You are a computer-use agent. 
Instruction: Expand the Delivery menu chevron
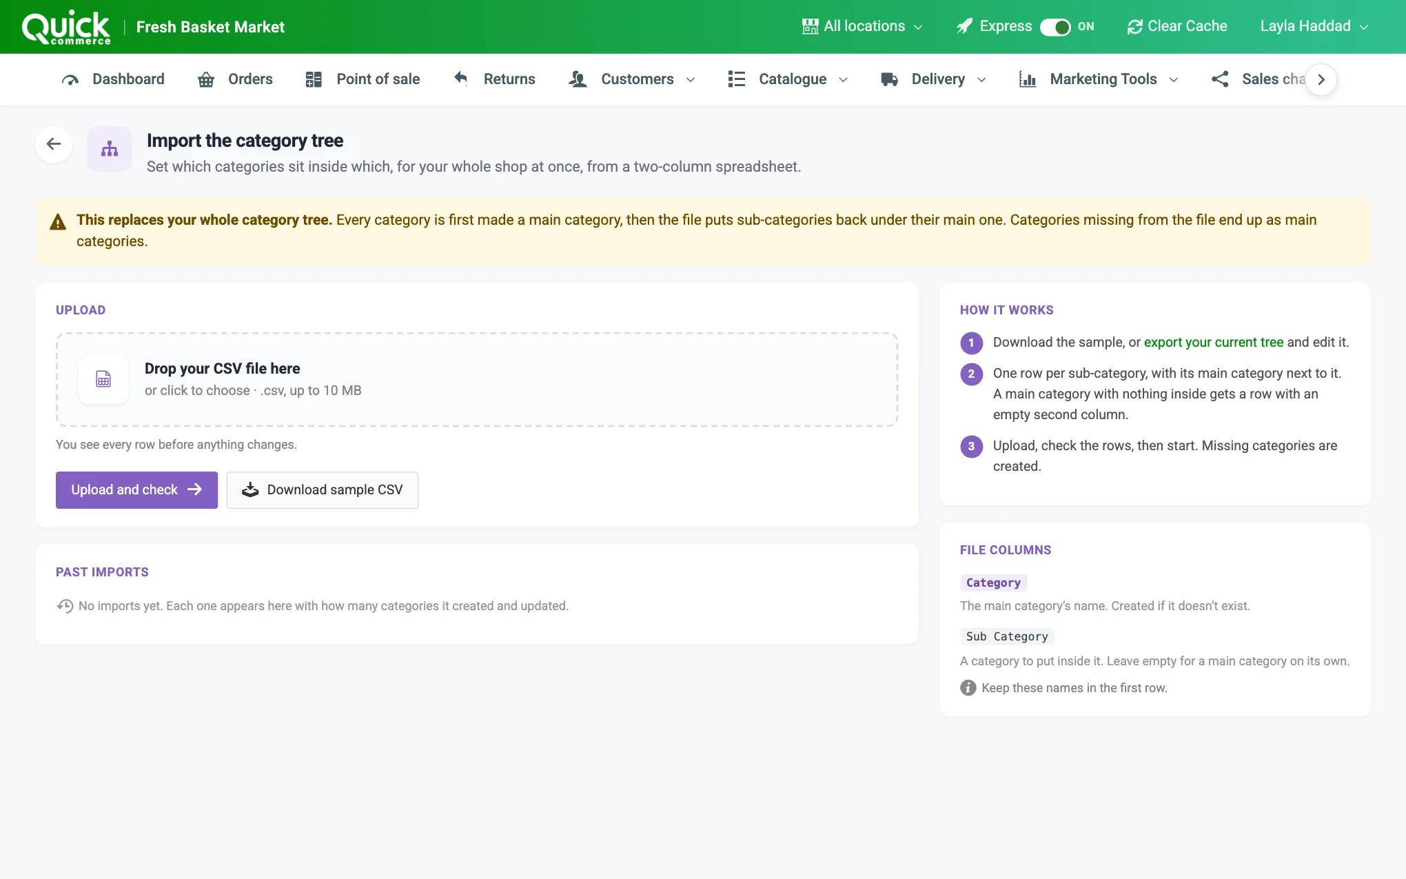(981, 80)
